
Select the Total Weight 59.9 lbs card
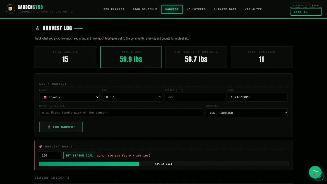pyautogui.click(x=131, y=57)
